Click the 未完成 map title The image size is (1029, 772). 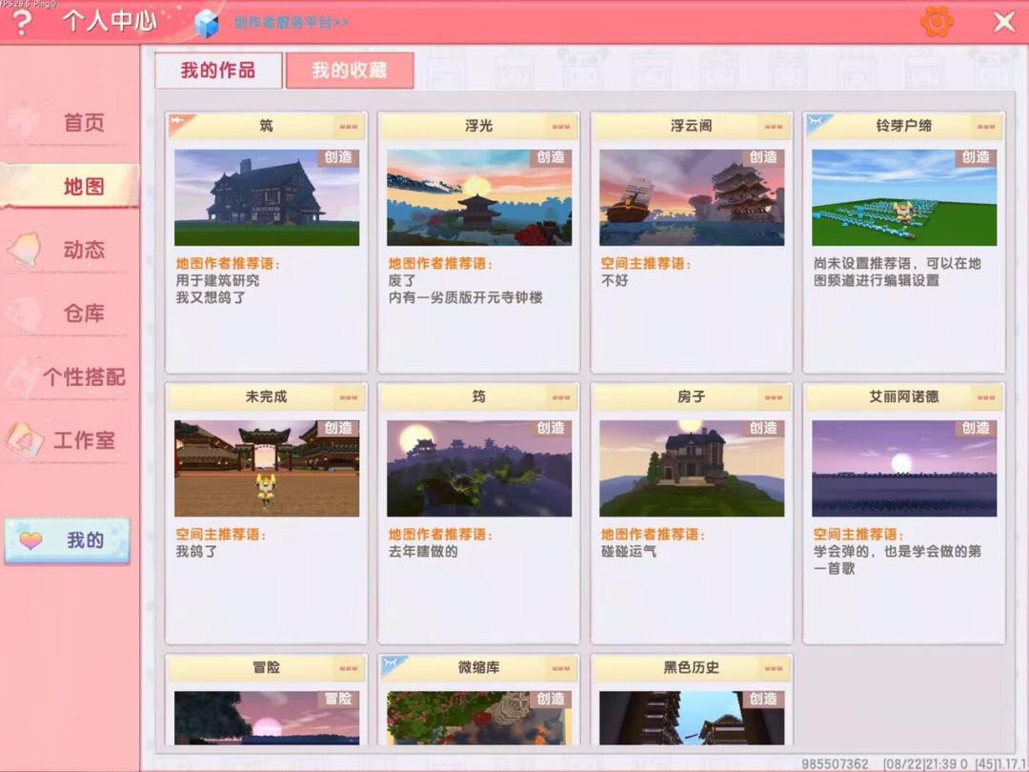[x=266, y=396]
